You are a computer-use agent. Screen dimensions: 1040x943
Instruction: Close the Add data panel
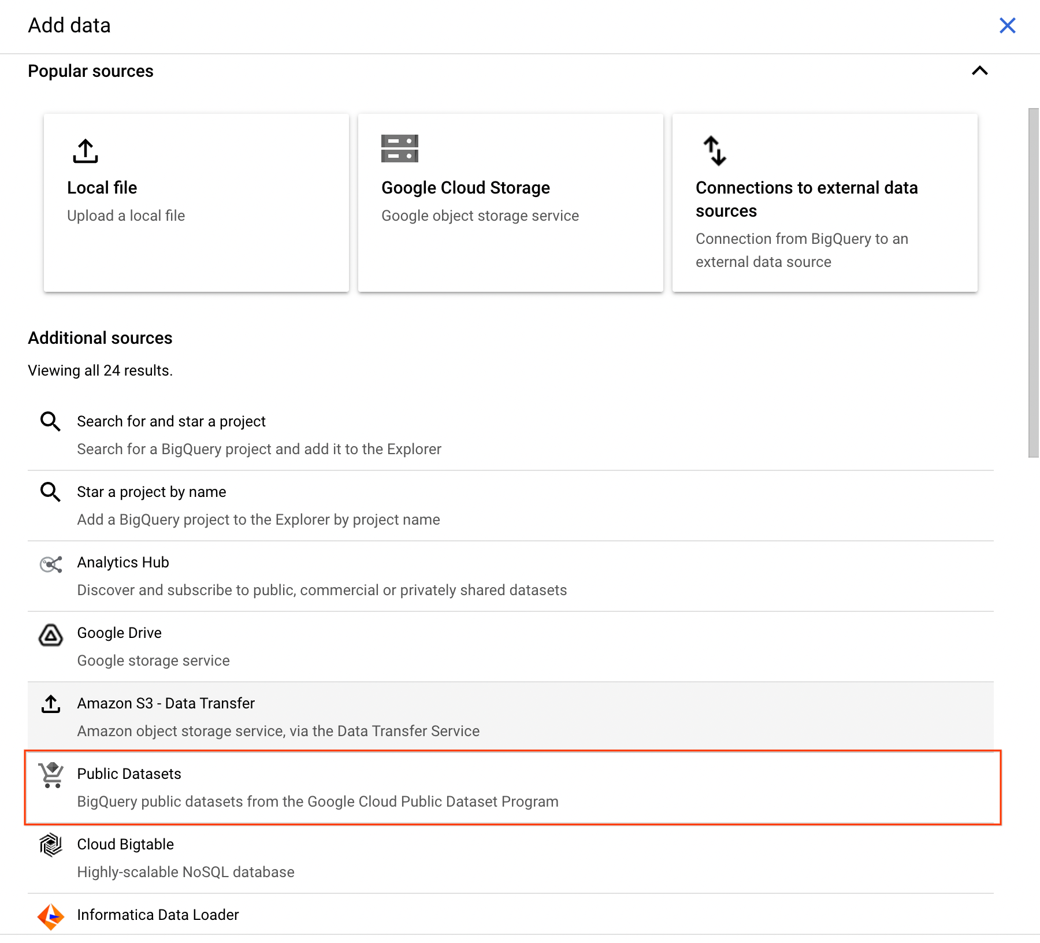coord(1007,25)
